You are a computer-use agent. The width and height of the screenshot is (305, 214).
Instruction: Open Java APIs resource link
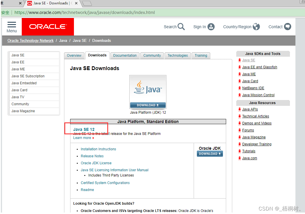point(250,109)
